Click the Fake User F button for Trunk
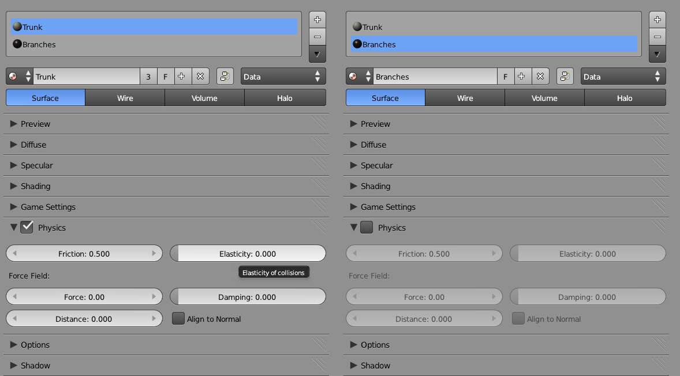Image resolution: width=680 pixels, height=376 pixels. point(166,76)
